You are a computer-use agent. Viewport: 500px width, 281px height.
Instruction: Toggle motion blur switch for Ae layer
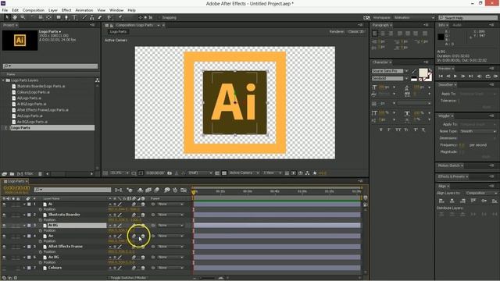click(134, 236)
